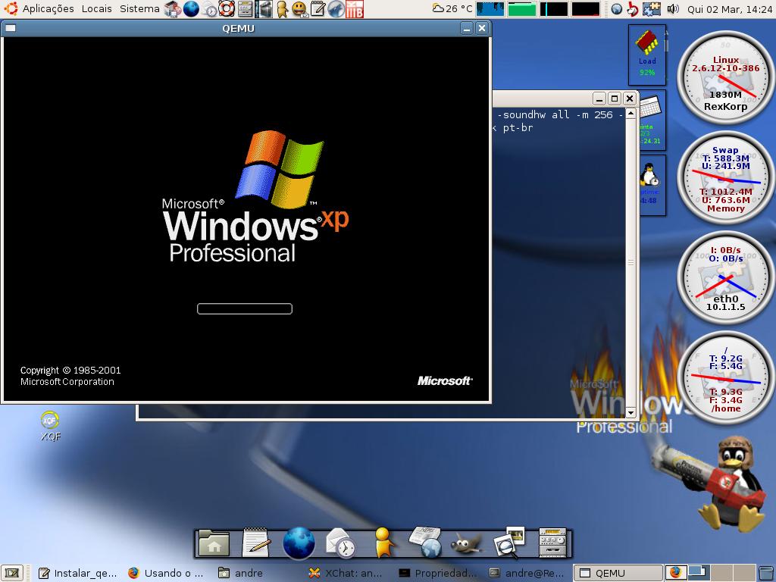Launch the yellow messenger figure in the dock

coord(383,543)
